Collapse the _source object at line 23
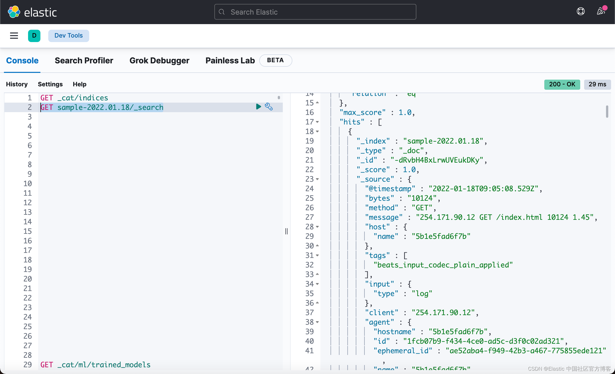The width and height of the screenshot is (615, 374). [x=317, y=179]
